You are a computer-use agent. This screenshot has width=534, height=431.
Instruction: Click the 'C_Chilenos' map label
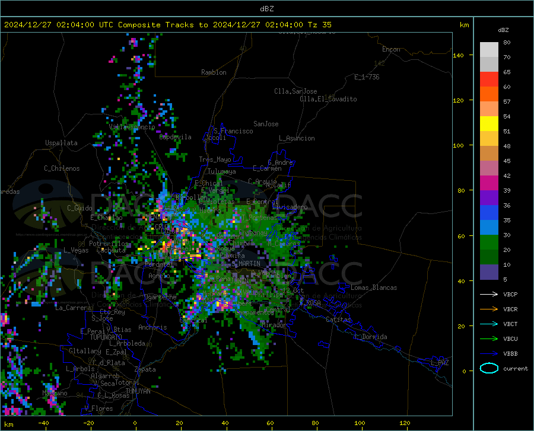coord(62,168)
